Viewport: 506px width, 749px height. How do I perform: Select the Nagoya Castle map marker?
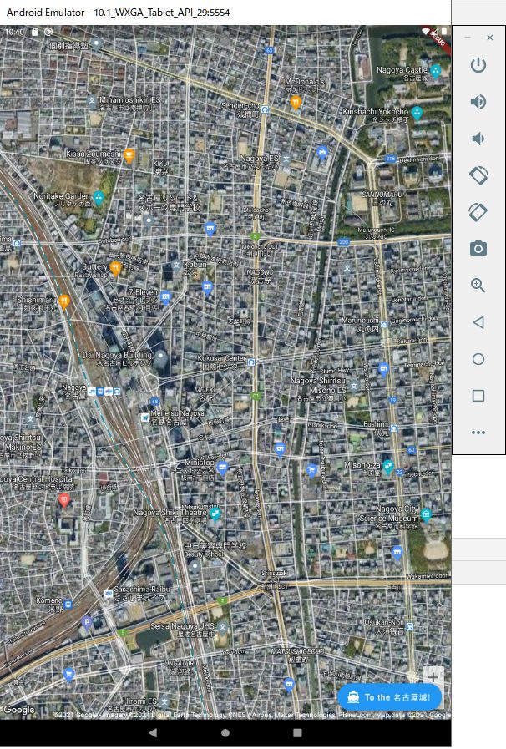point(435,71)
